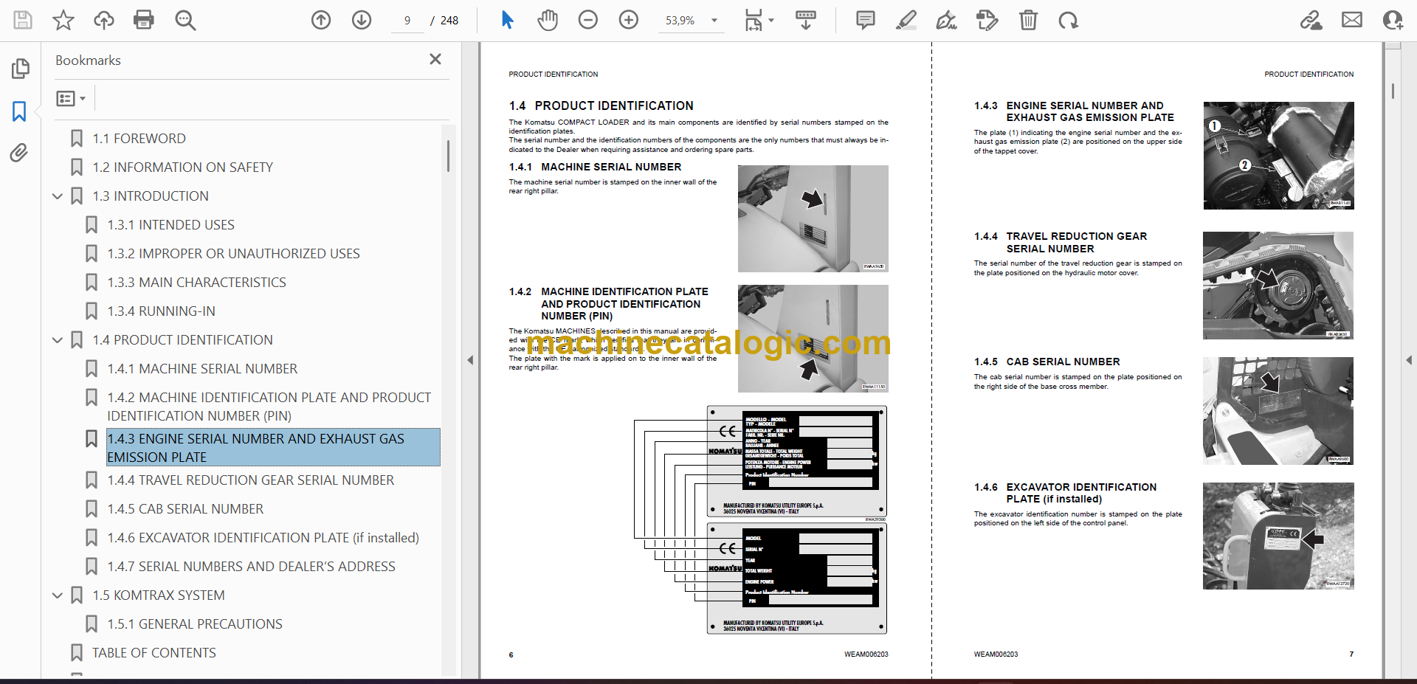Select 1.3.4 RUNNING-IN bookmark
Image resolution: width=1417 pixels, height=684 pixels.
click(x=161, y=311)
